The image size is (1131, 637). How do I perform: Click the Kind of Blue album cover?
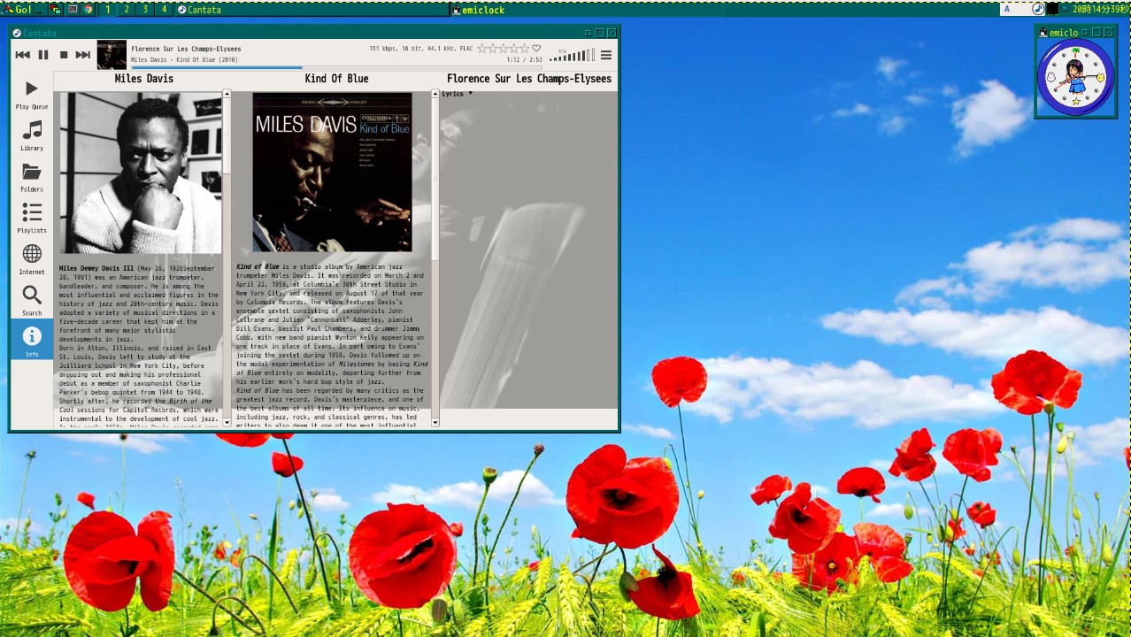[x=332, y=172]
